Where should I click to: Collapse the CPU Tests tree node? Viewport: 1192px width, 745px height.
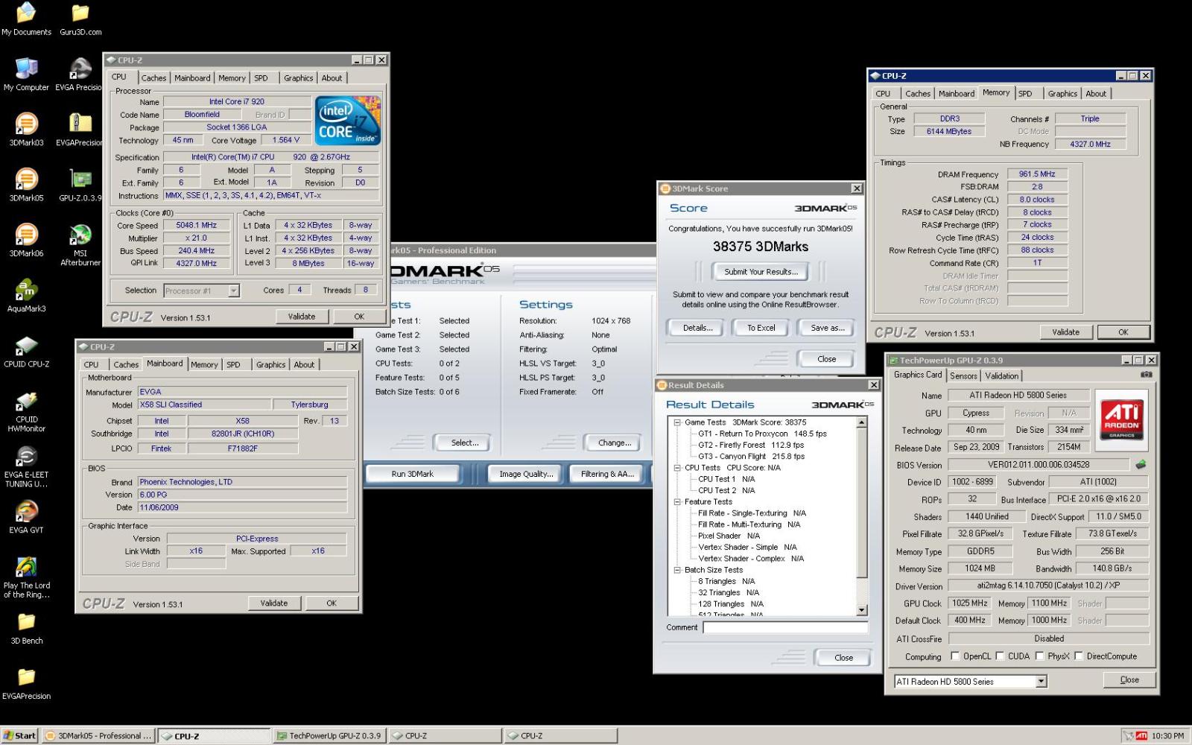[677, 468]
